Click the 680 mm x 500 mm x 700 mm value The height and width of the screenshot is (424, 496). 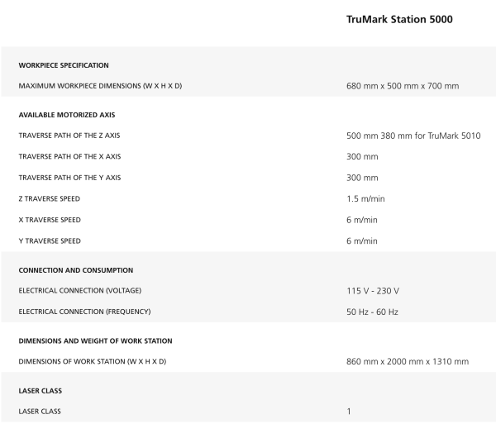click(x=403, y=86)
